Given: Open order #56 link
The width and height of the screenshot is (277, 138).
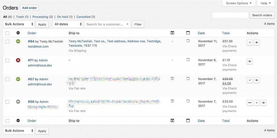Looking at the screenshot, I should 31,102.
